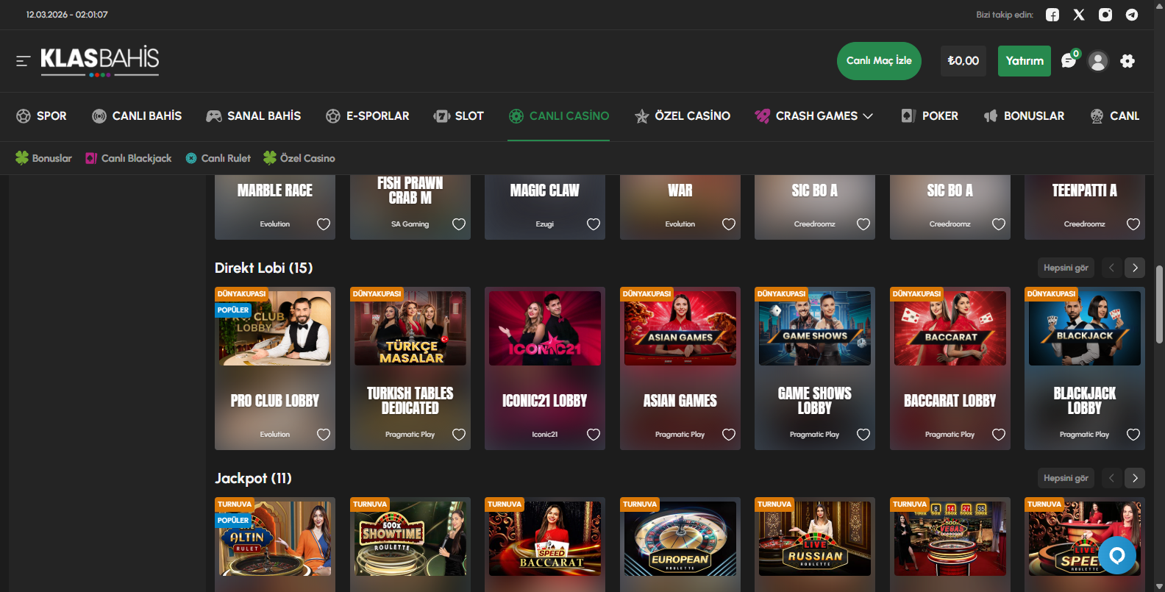1165x592 pixels.
Task: Show previous games in Jackpot row
Action: click(1112, 478)
